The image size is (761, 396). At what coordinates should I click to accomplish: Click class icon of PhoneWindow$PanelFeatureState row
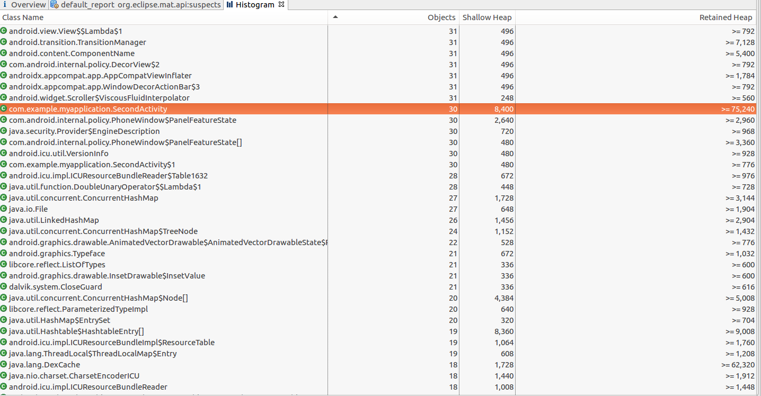pos(4,120)
